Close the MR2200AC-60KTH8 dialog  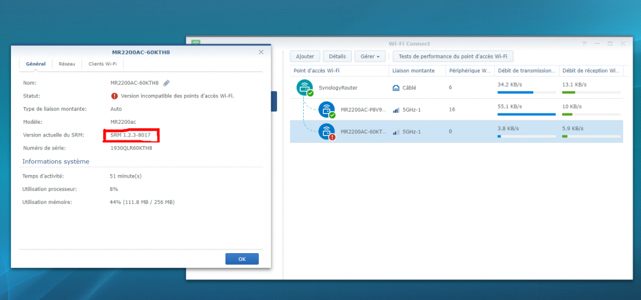pyautogui.click(x=262, y=52)
